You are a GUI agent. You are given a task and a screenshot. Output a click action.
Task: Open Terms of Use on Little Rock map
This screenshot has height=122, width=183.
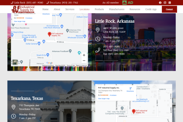click(71, 65)
